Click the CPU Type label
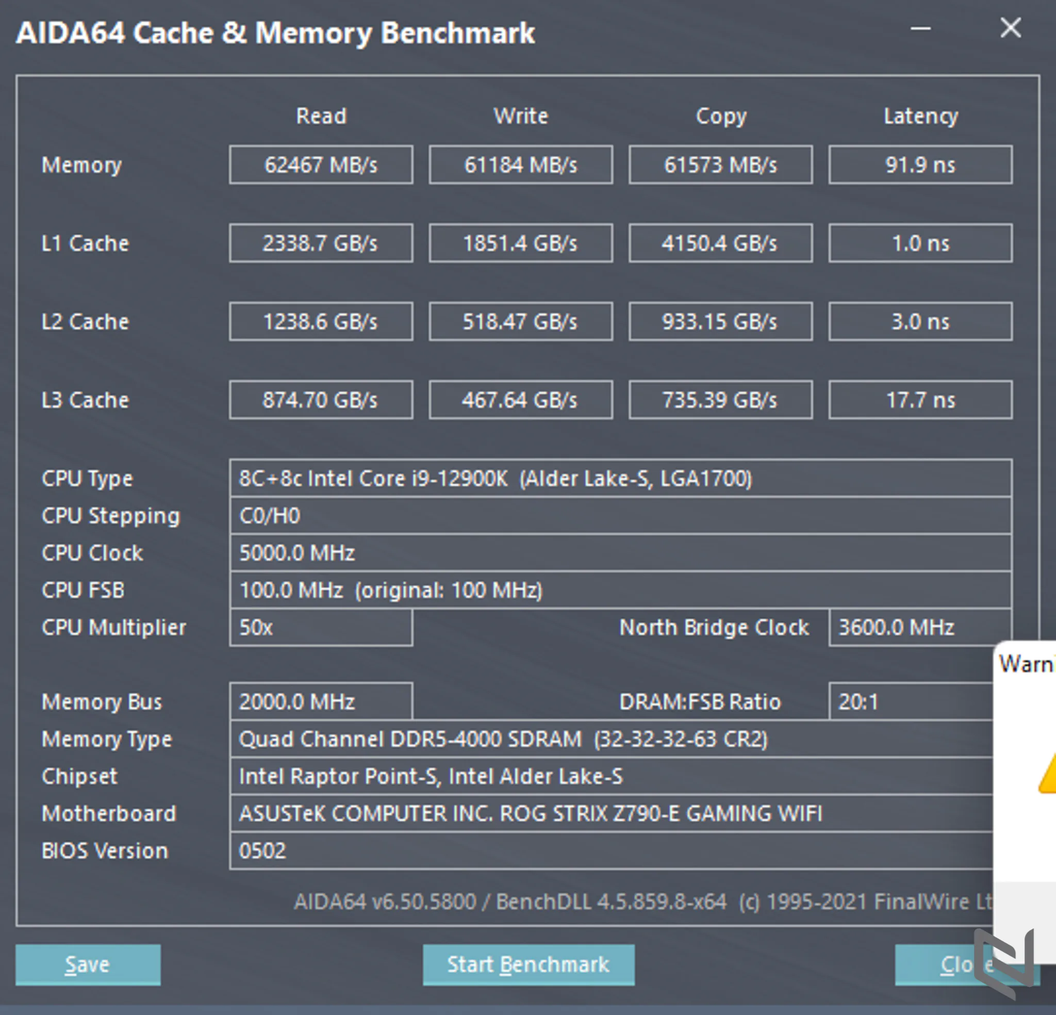1056x1015 pixels. click(x=87, y=479)
